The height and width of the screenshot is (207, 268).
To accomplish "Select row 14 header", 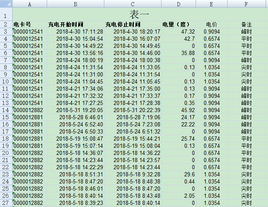I will 6,110.
